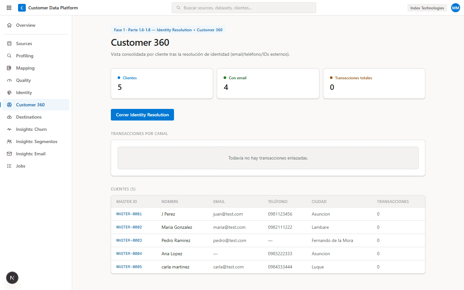Click the TELÉFONO column header

(278, 202)
